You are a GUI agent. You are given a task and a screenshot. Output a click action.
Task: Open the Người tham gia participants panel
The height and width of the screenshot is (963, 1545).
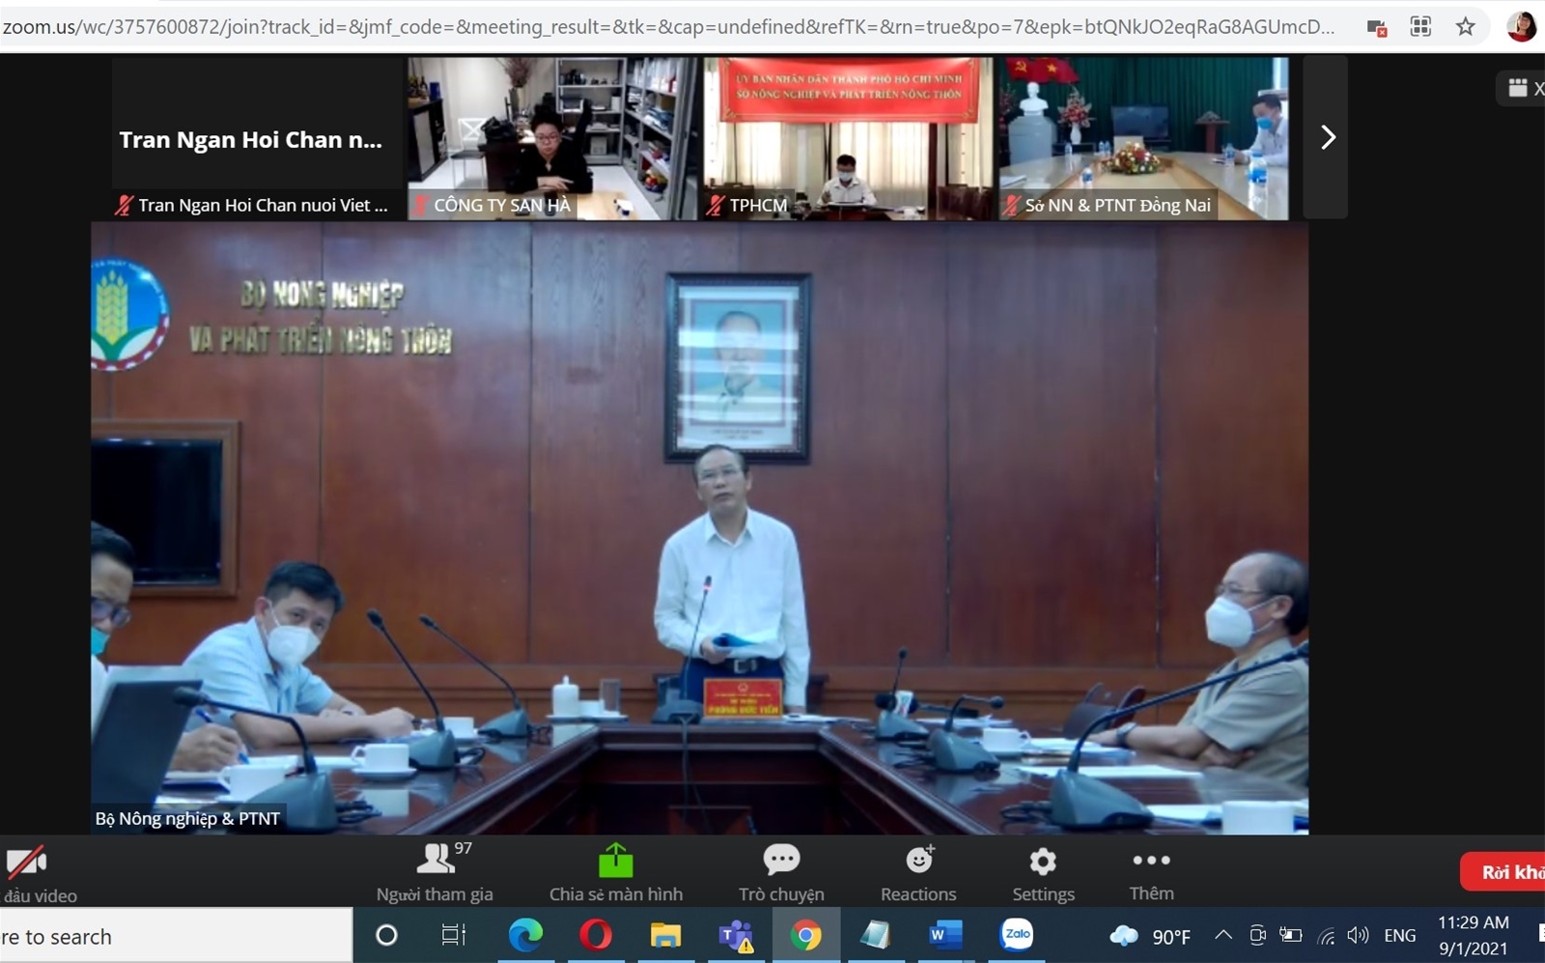pos(435,871)
